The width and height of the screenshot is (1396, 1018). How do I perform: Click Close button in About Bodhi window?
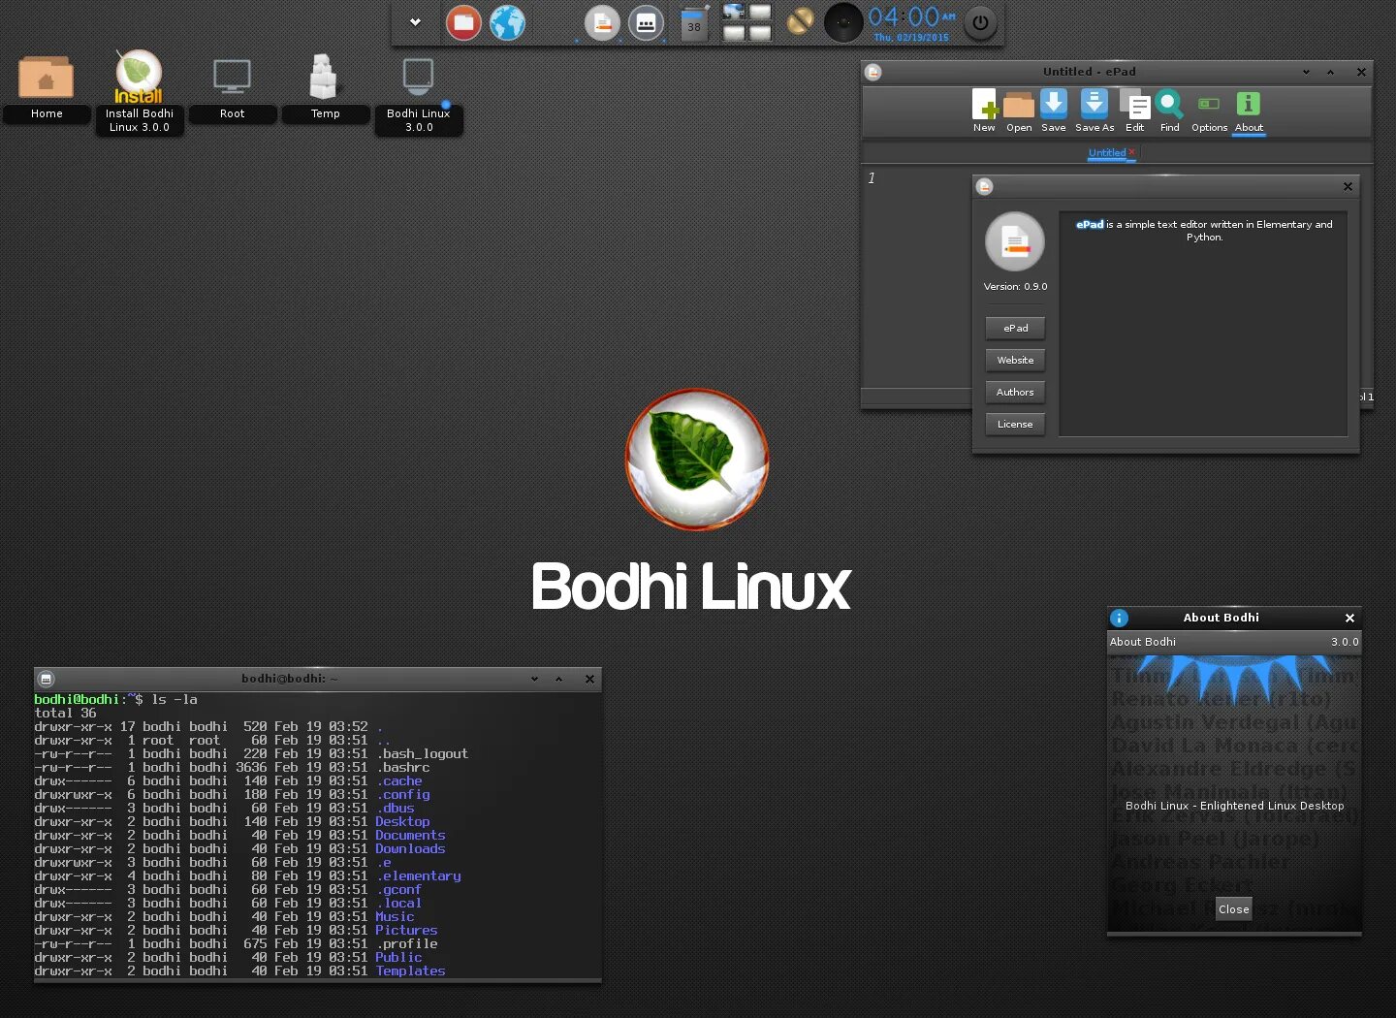pos(1233,909)
